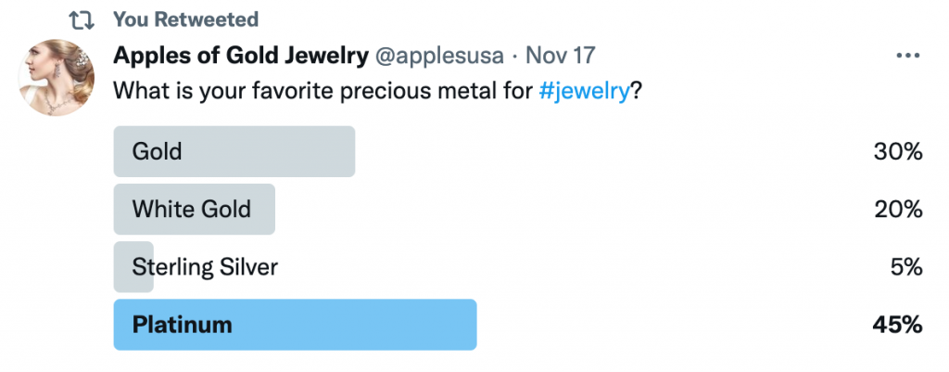
Task: Follow the #jewelry hashtag link
Action: pos(584,91)
